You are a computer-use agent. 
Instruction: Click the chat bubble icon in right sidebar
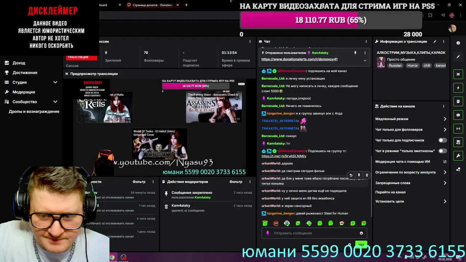click(x=458, y=115)
